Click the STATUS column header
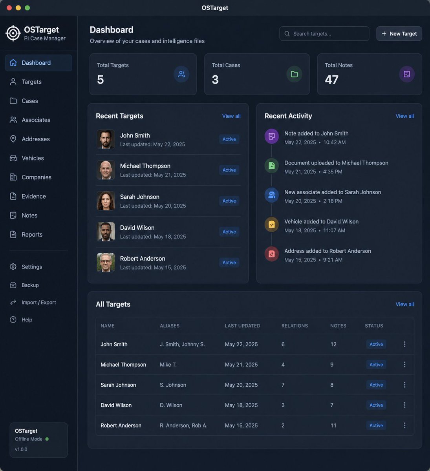The image size is (430, 471). click(374, 326)
